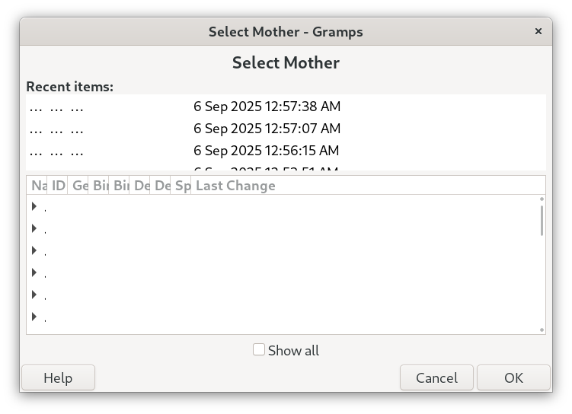Sort by the Gender column header
This screenshot has height=414, width=572.
79,186
